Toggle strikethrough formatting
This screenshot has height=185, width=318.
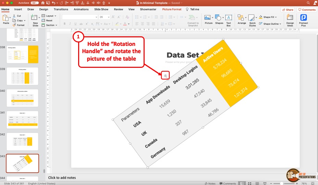(x=81, y=24)
